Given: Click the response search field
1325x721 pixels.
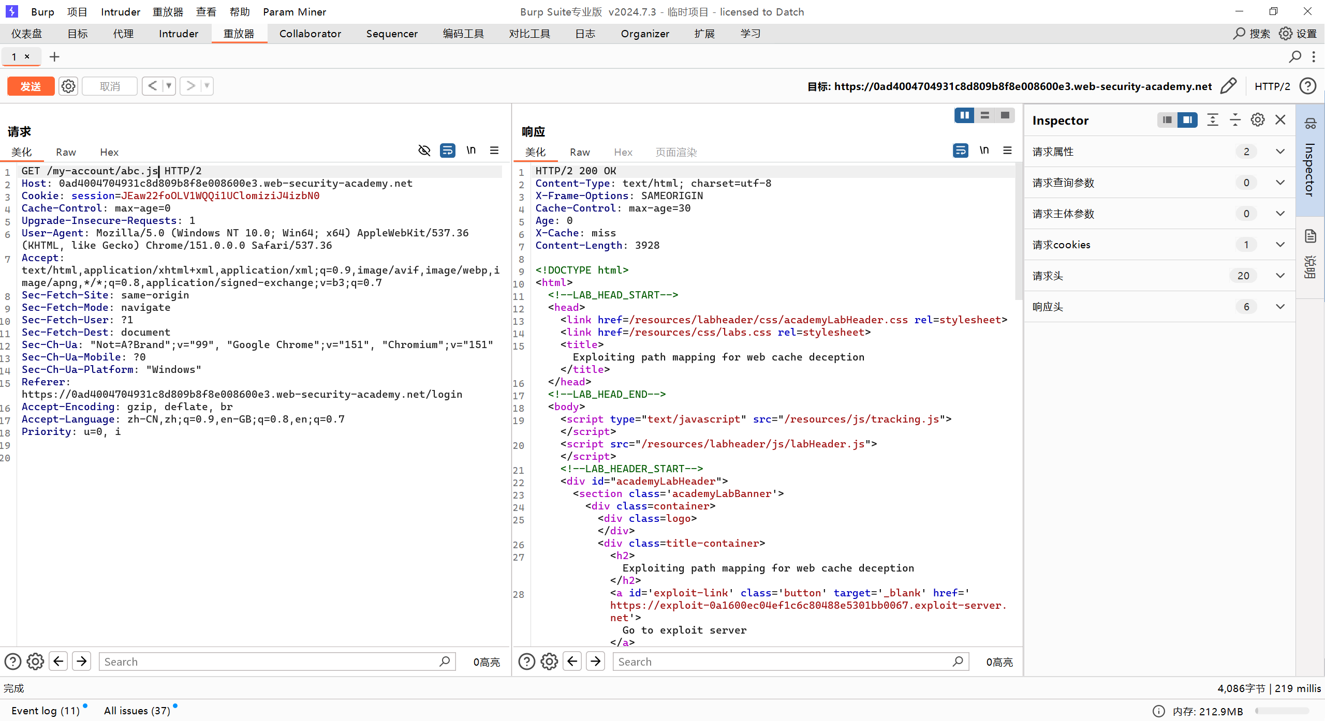Looking at the screenshot, I should pyautogui.click(x=791, y=662).
